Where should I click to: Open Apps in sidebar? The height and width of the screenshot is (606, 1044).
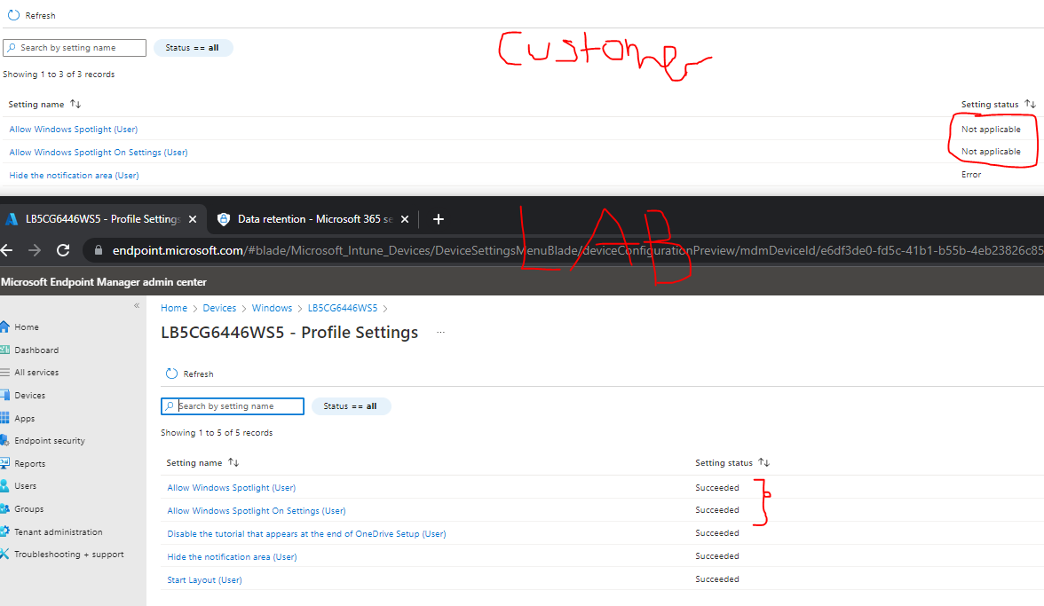tap(24, 419)
